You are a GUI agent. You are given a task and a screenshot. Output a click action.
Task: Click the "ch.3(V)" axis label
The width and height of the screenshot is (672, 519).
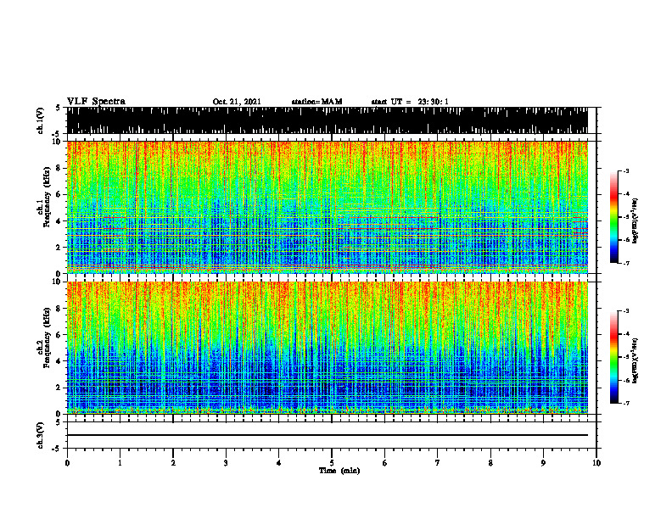41,435
